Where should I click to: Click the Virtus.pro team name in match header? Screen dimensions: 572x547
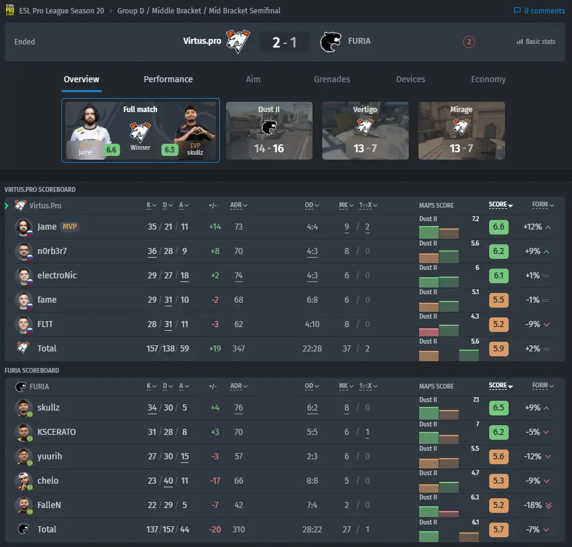pos(202,41)
